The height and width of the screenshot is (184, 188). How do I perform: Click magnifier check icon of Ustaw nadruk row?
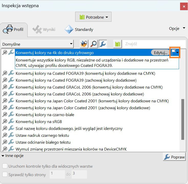(x=5, y=135)
